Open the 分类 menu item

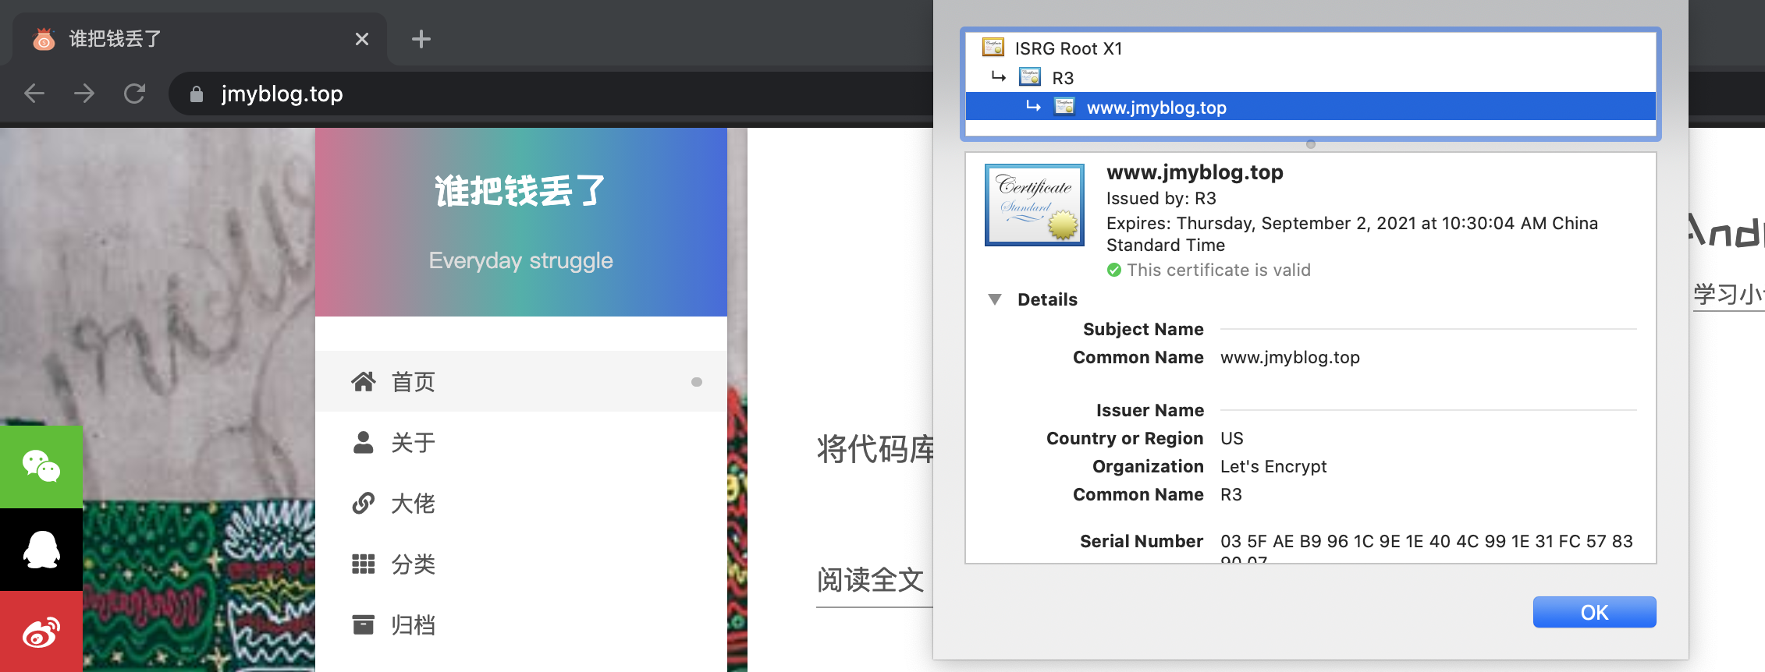pyautogui.click(x=521, y=564)
